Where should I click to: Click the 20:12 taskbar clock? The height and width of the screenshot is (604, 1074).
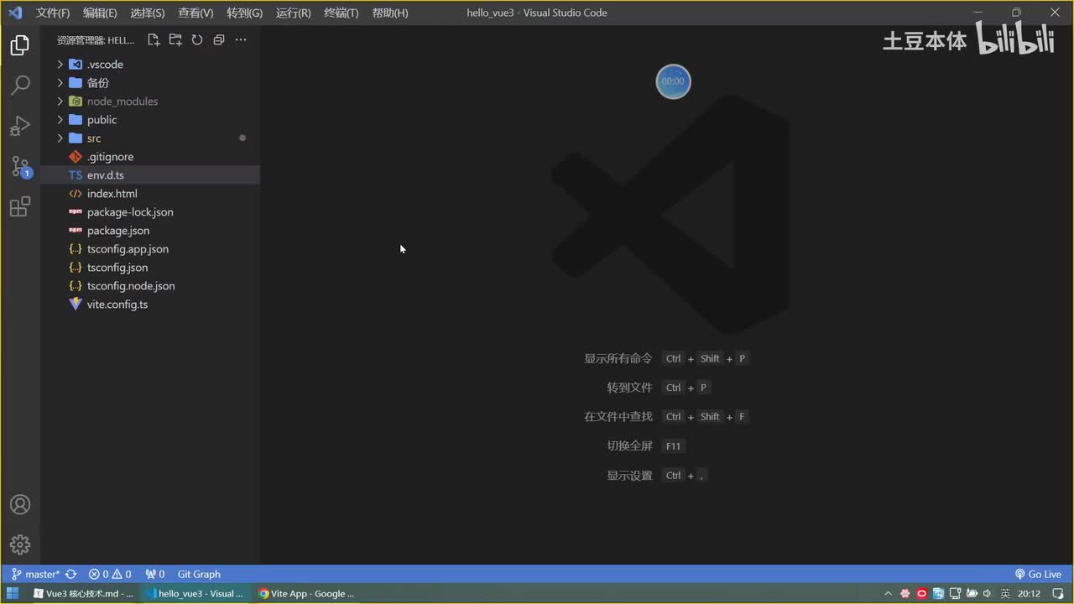tap(1030, 594)
